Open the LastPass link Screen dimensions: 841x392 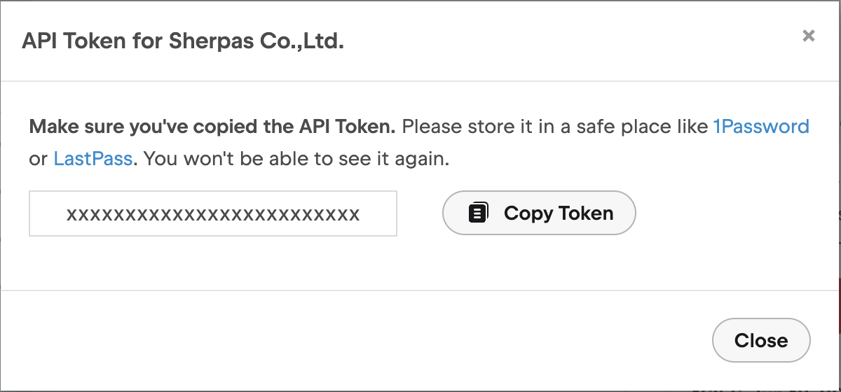click(x=93, y=159)
